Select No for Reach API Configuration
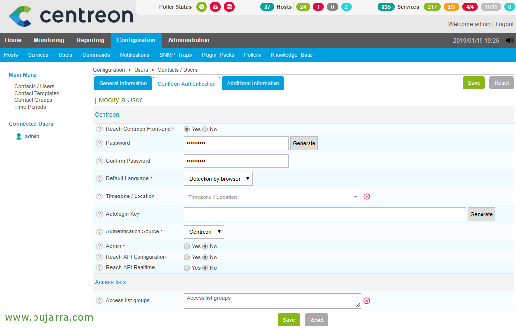The image size is (516, 328). pos(205,257)
